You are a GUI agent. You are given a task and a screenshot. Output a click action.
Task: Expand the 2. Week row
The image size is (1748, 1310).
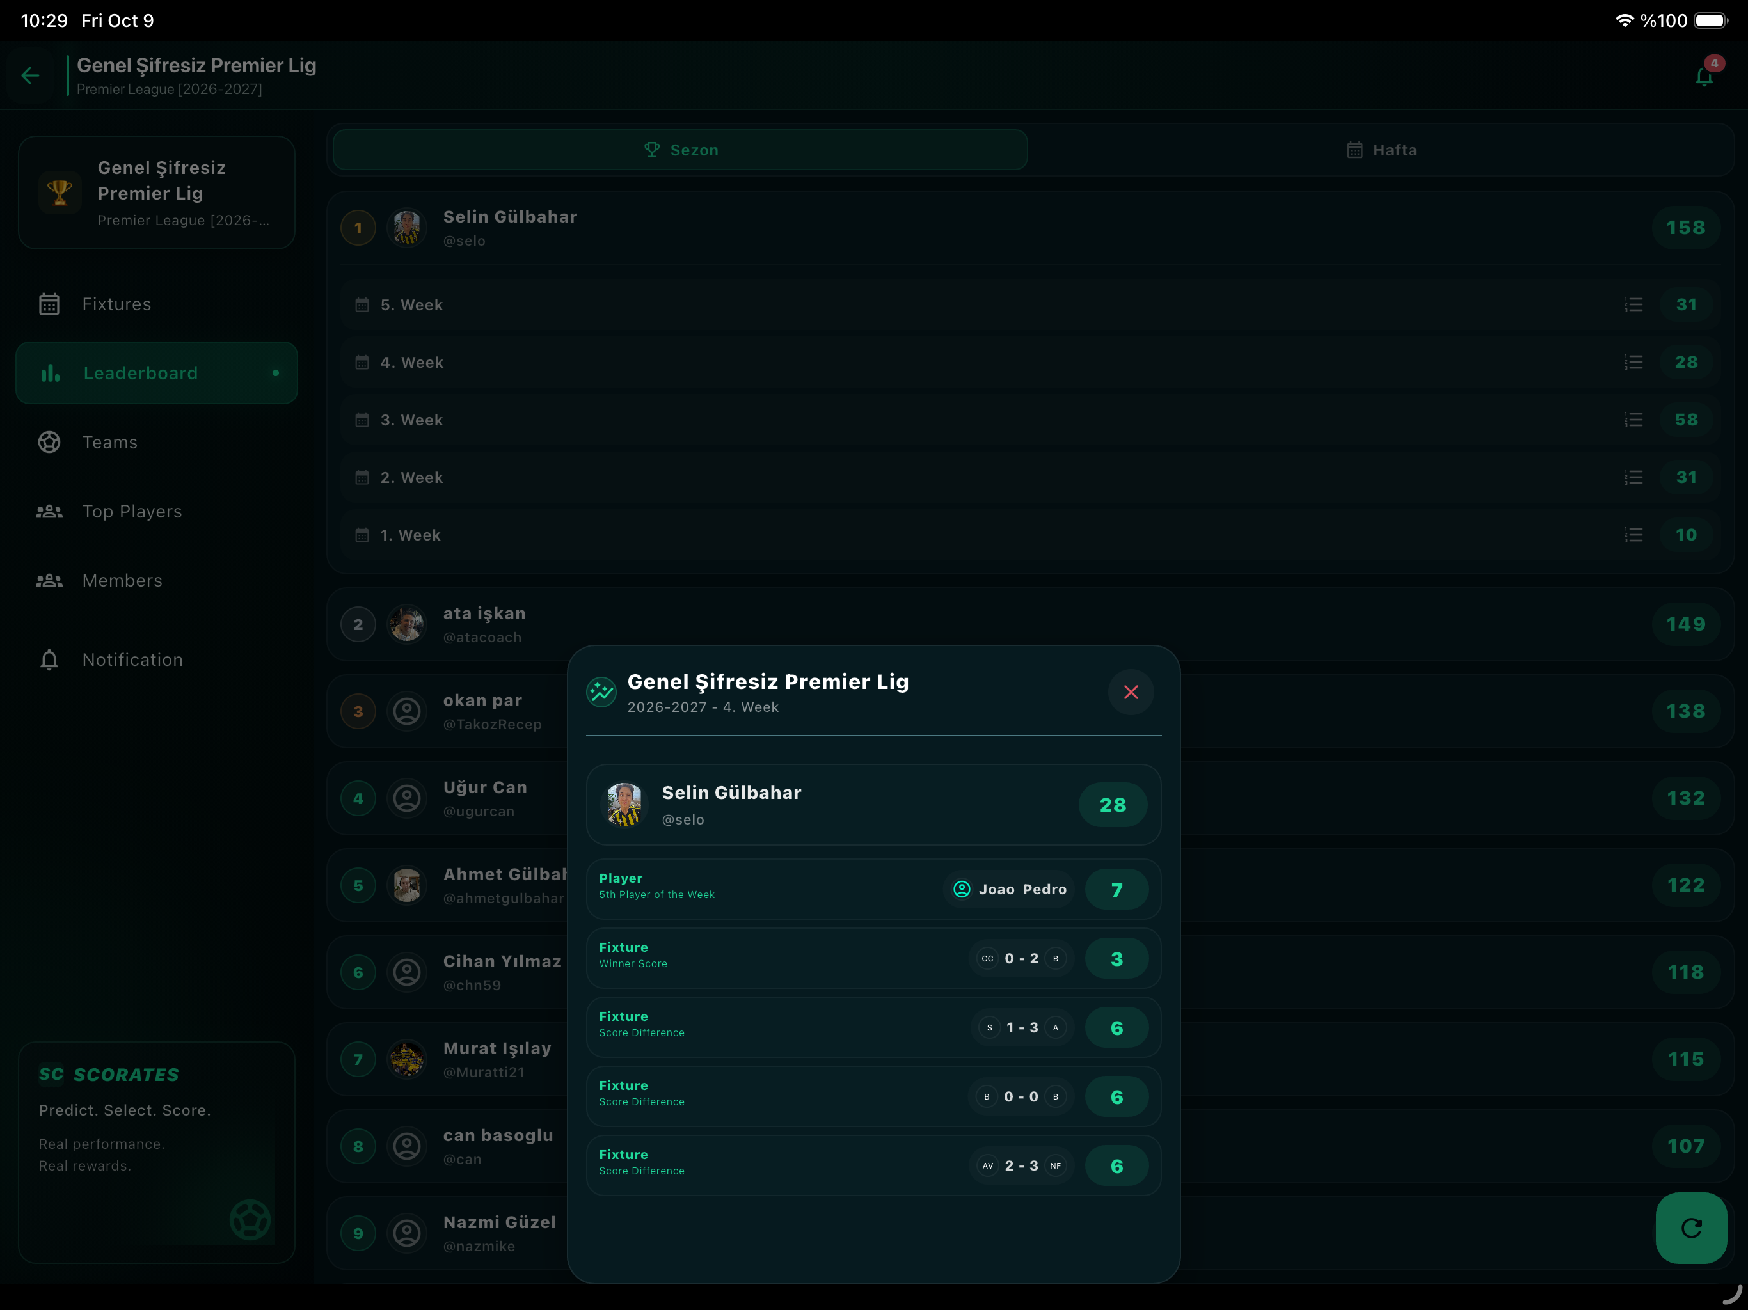(x=1031, y=477)
